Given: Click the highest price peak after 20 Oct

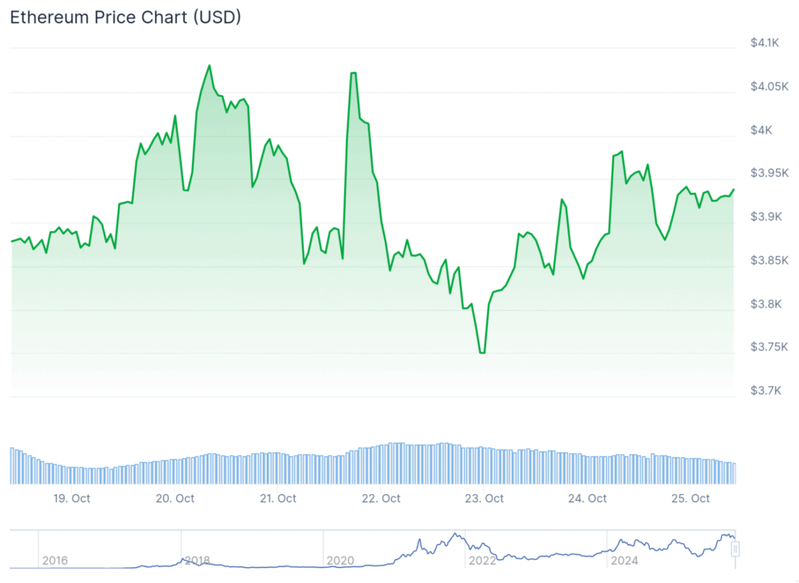Looking at the screenshot, I should point(209,66).
